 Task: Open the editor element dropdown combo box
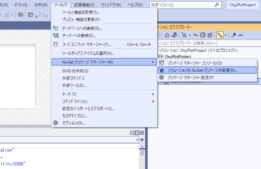69,140
